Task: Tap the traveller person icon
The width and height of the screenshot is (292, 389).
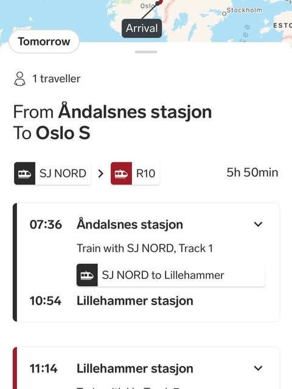Action: point(19,79)
